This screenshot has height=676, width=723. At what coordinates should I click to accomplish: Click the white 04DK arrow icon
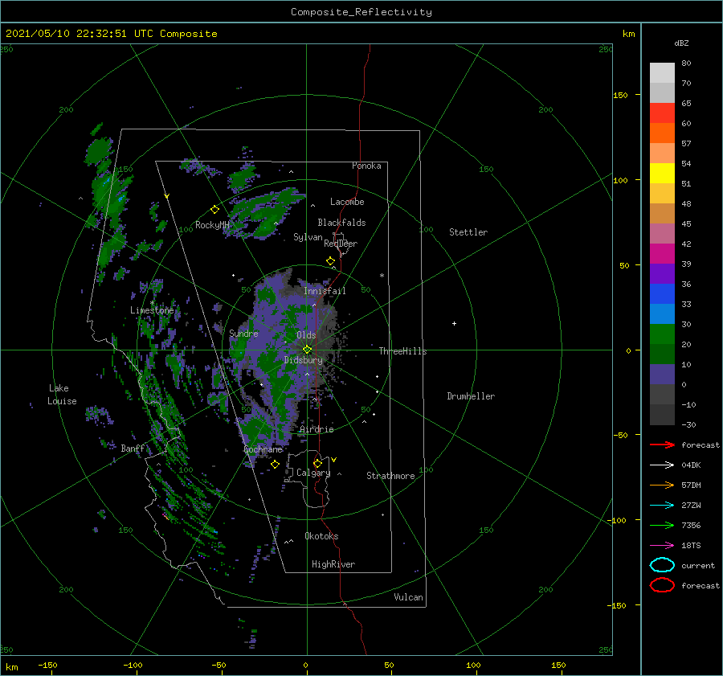click(662, 465)
